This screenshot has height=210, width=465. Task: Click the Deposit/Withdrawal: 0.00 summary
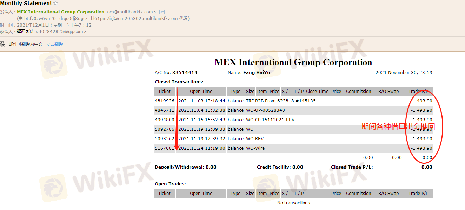[186, 167]
